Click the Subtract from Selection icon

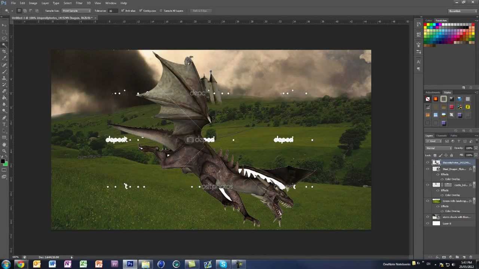tap(31, 10)
